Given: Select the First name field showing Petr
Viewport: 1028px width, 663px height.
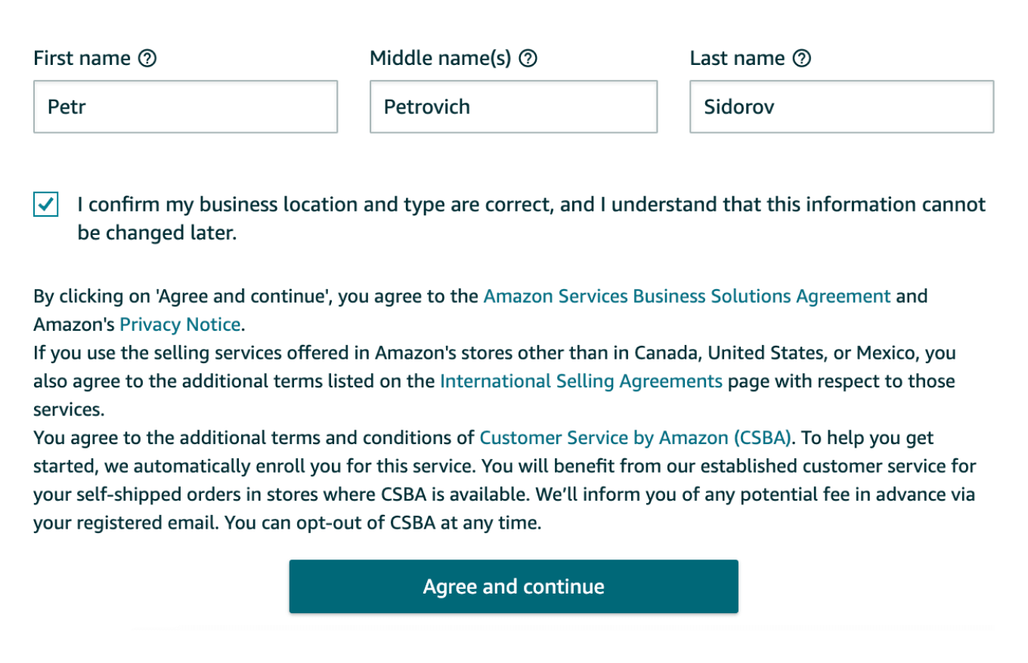Looking at the screenshot, I should pos(184,106).
